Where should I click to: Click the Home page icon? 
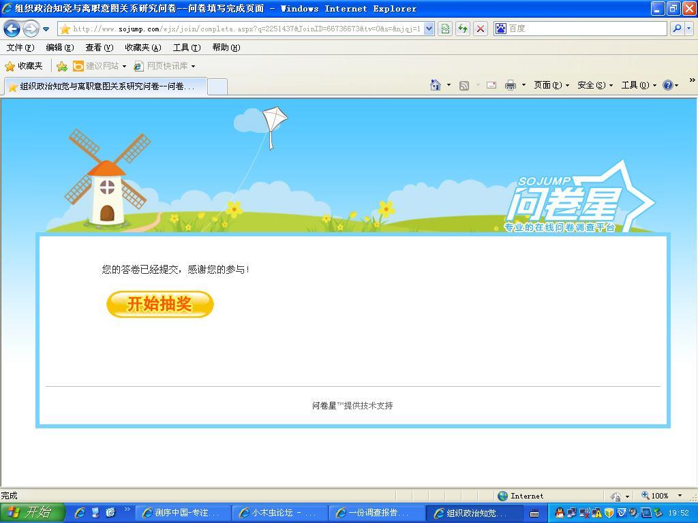pyautogui.click(x=436, y=85)
